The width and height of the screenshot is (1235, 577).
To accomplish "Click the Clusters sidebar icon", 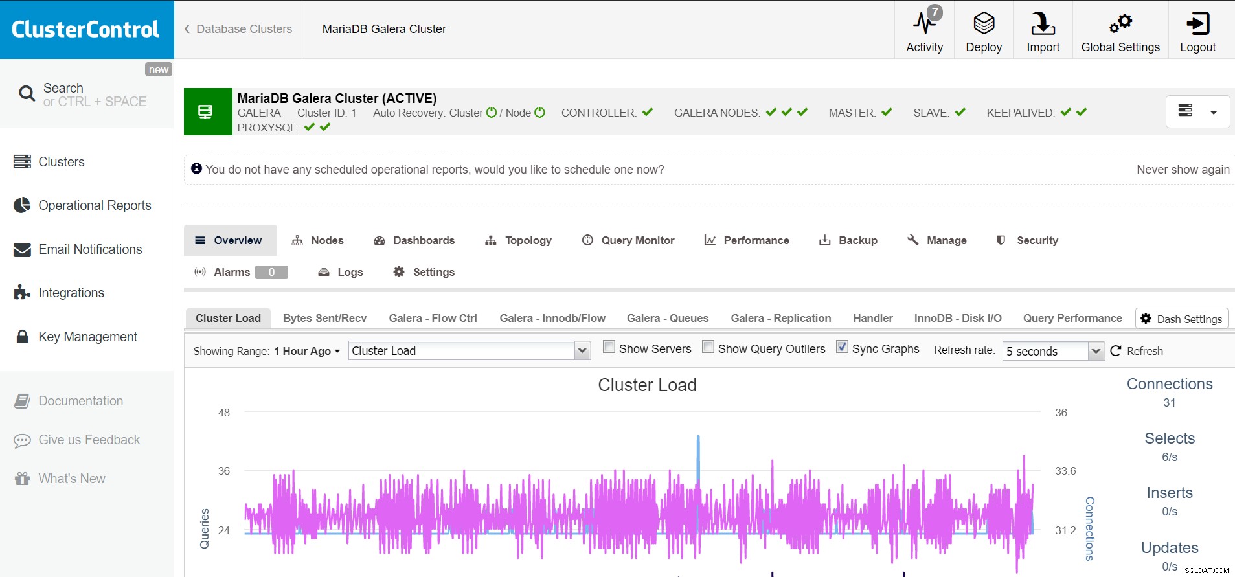I will (x=22, y=161).
